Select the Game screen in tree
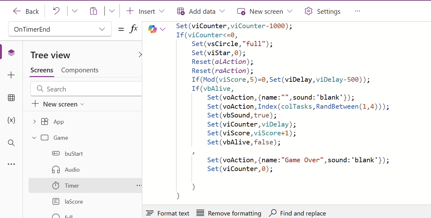The width and height of the screenshot is (431, 218). tap(61, 138)
